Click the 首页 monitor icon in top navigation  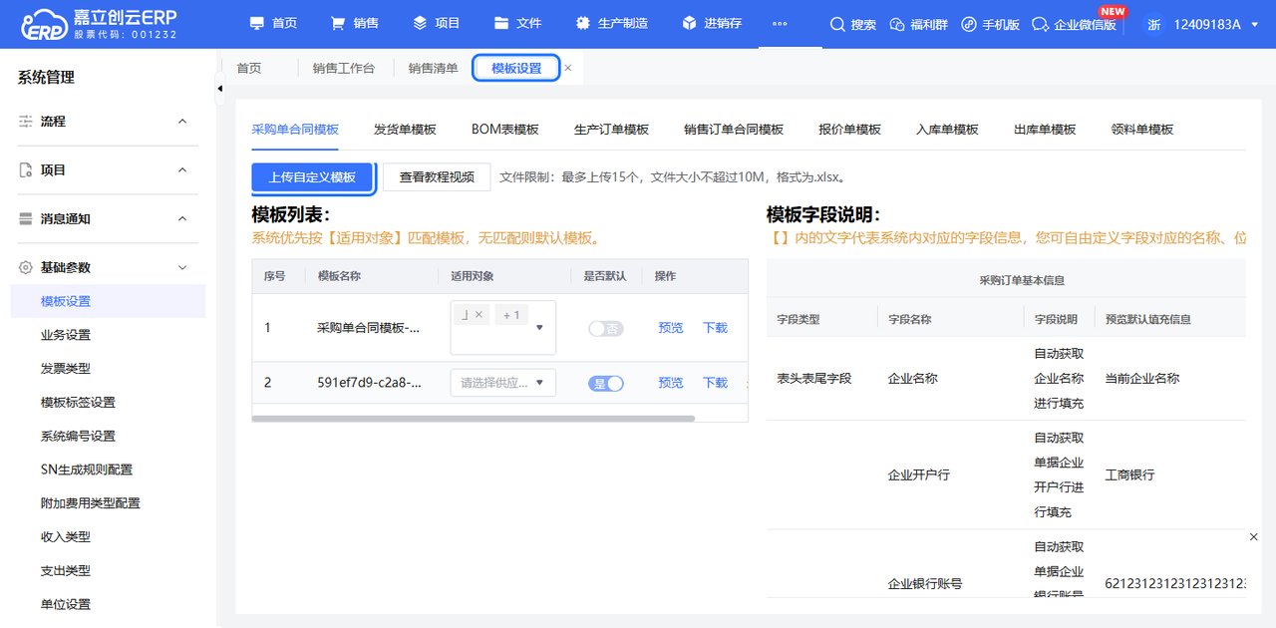coord(257,23)
